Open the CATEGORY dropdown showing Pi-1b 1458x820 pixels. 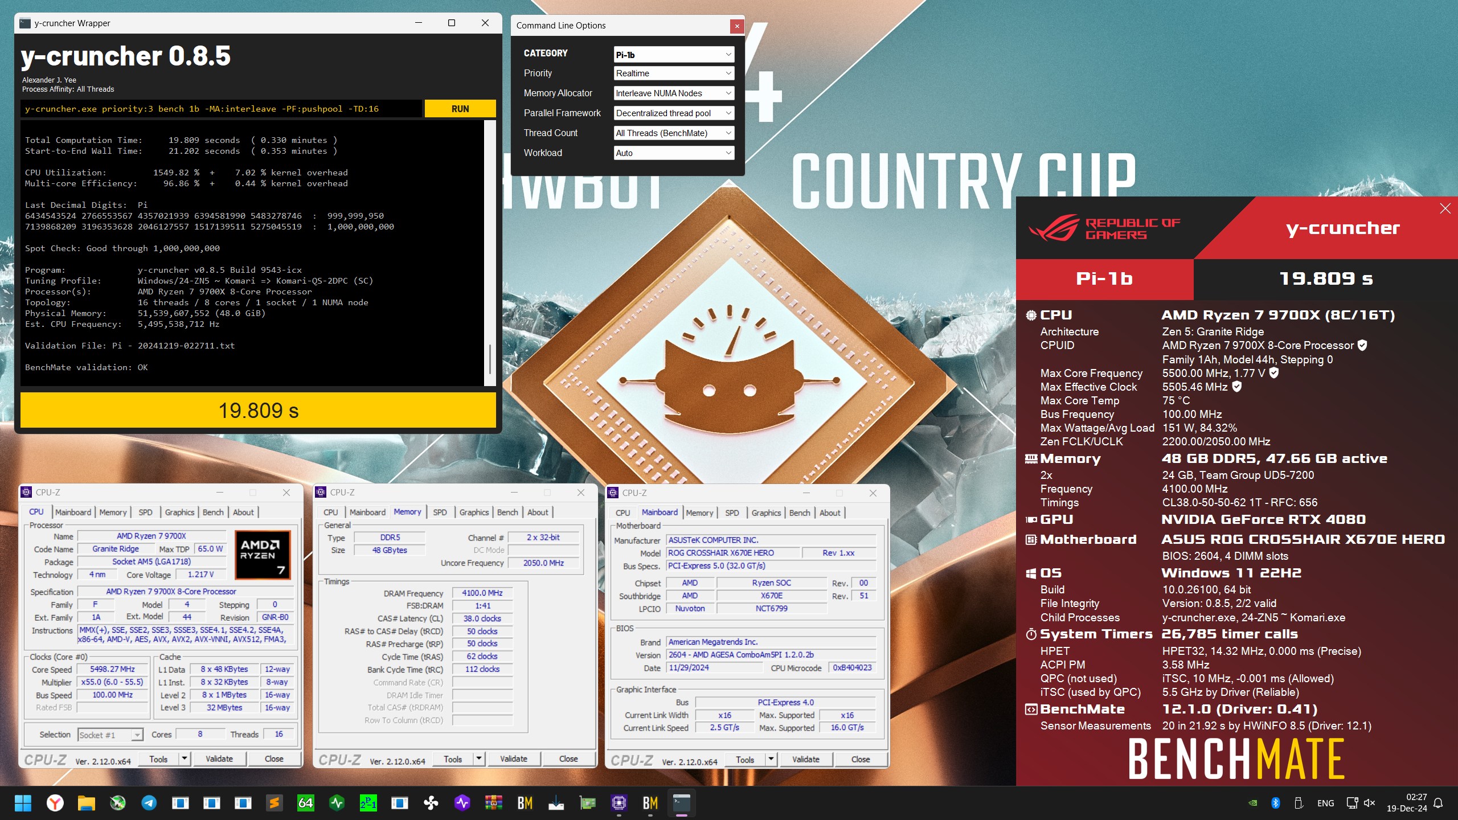click(x=674, y=55)
